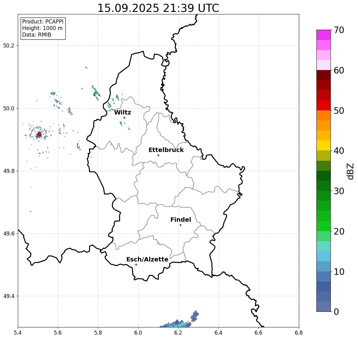Click the green echo streak northwest of Wiltz
Screen dimensions: 358x339
click(96, 92)
